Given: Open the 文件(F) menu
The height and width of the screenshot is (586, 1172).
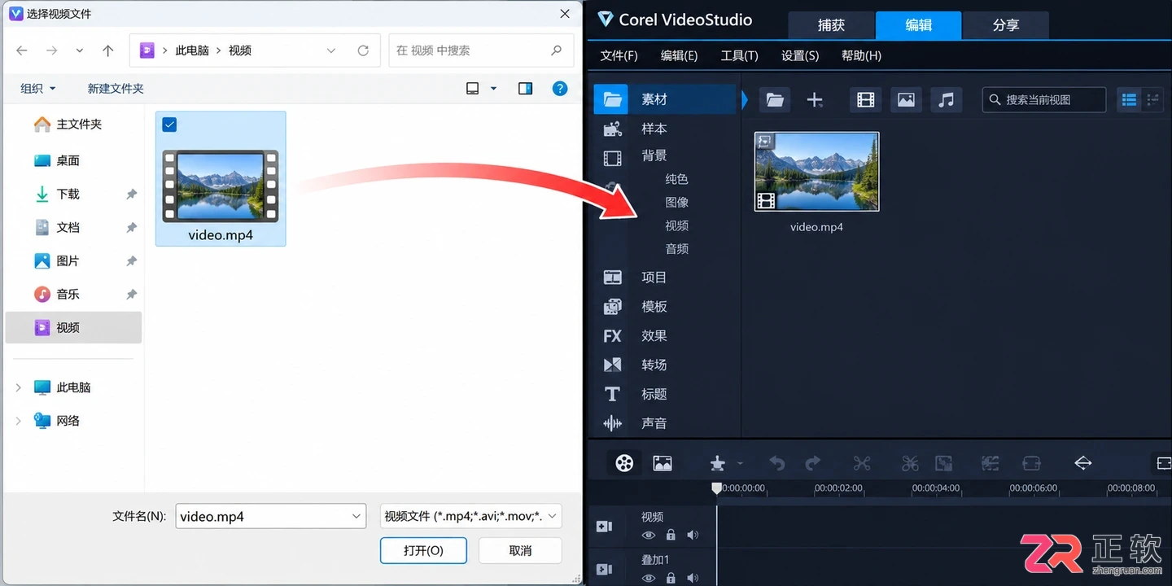Looking at the screenshot, I should point(619,55).
